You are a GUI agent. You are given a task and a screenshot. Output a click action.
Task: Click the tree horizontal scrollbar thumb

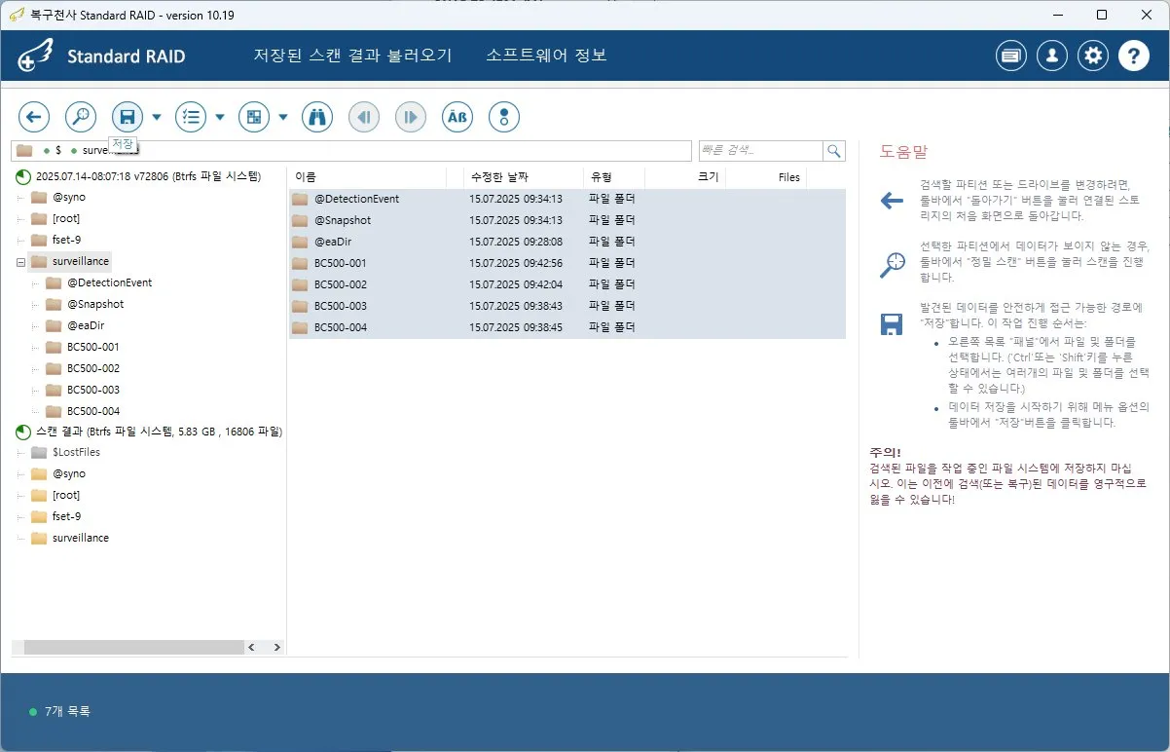[134, 647]
